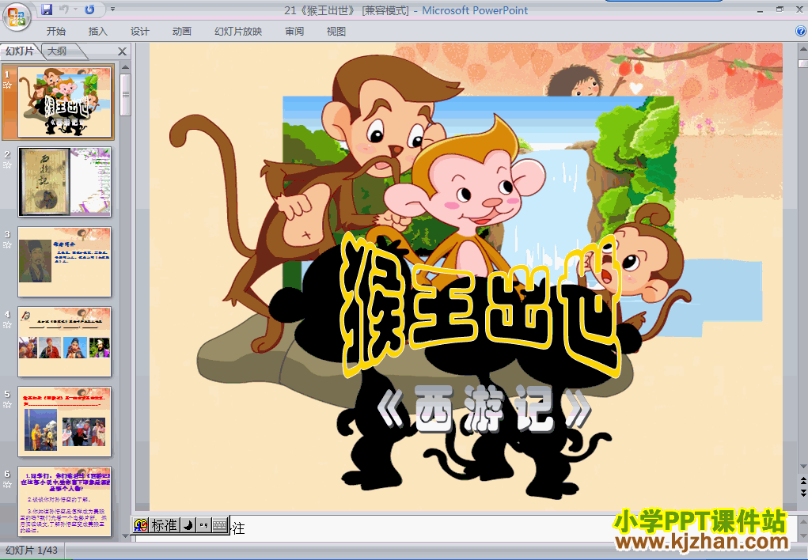Customize the Quick Access Toolbar dropdown

coord(113,9)
